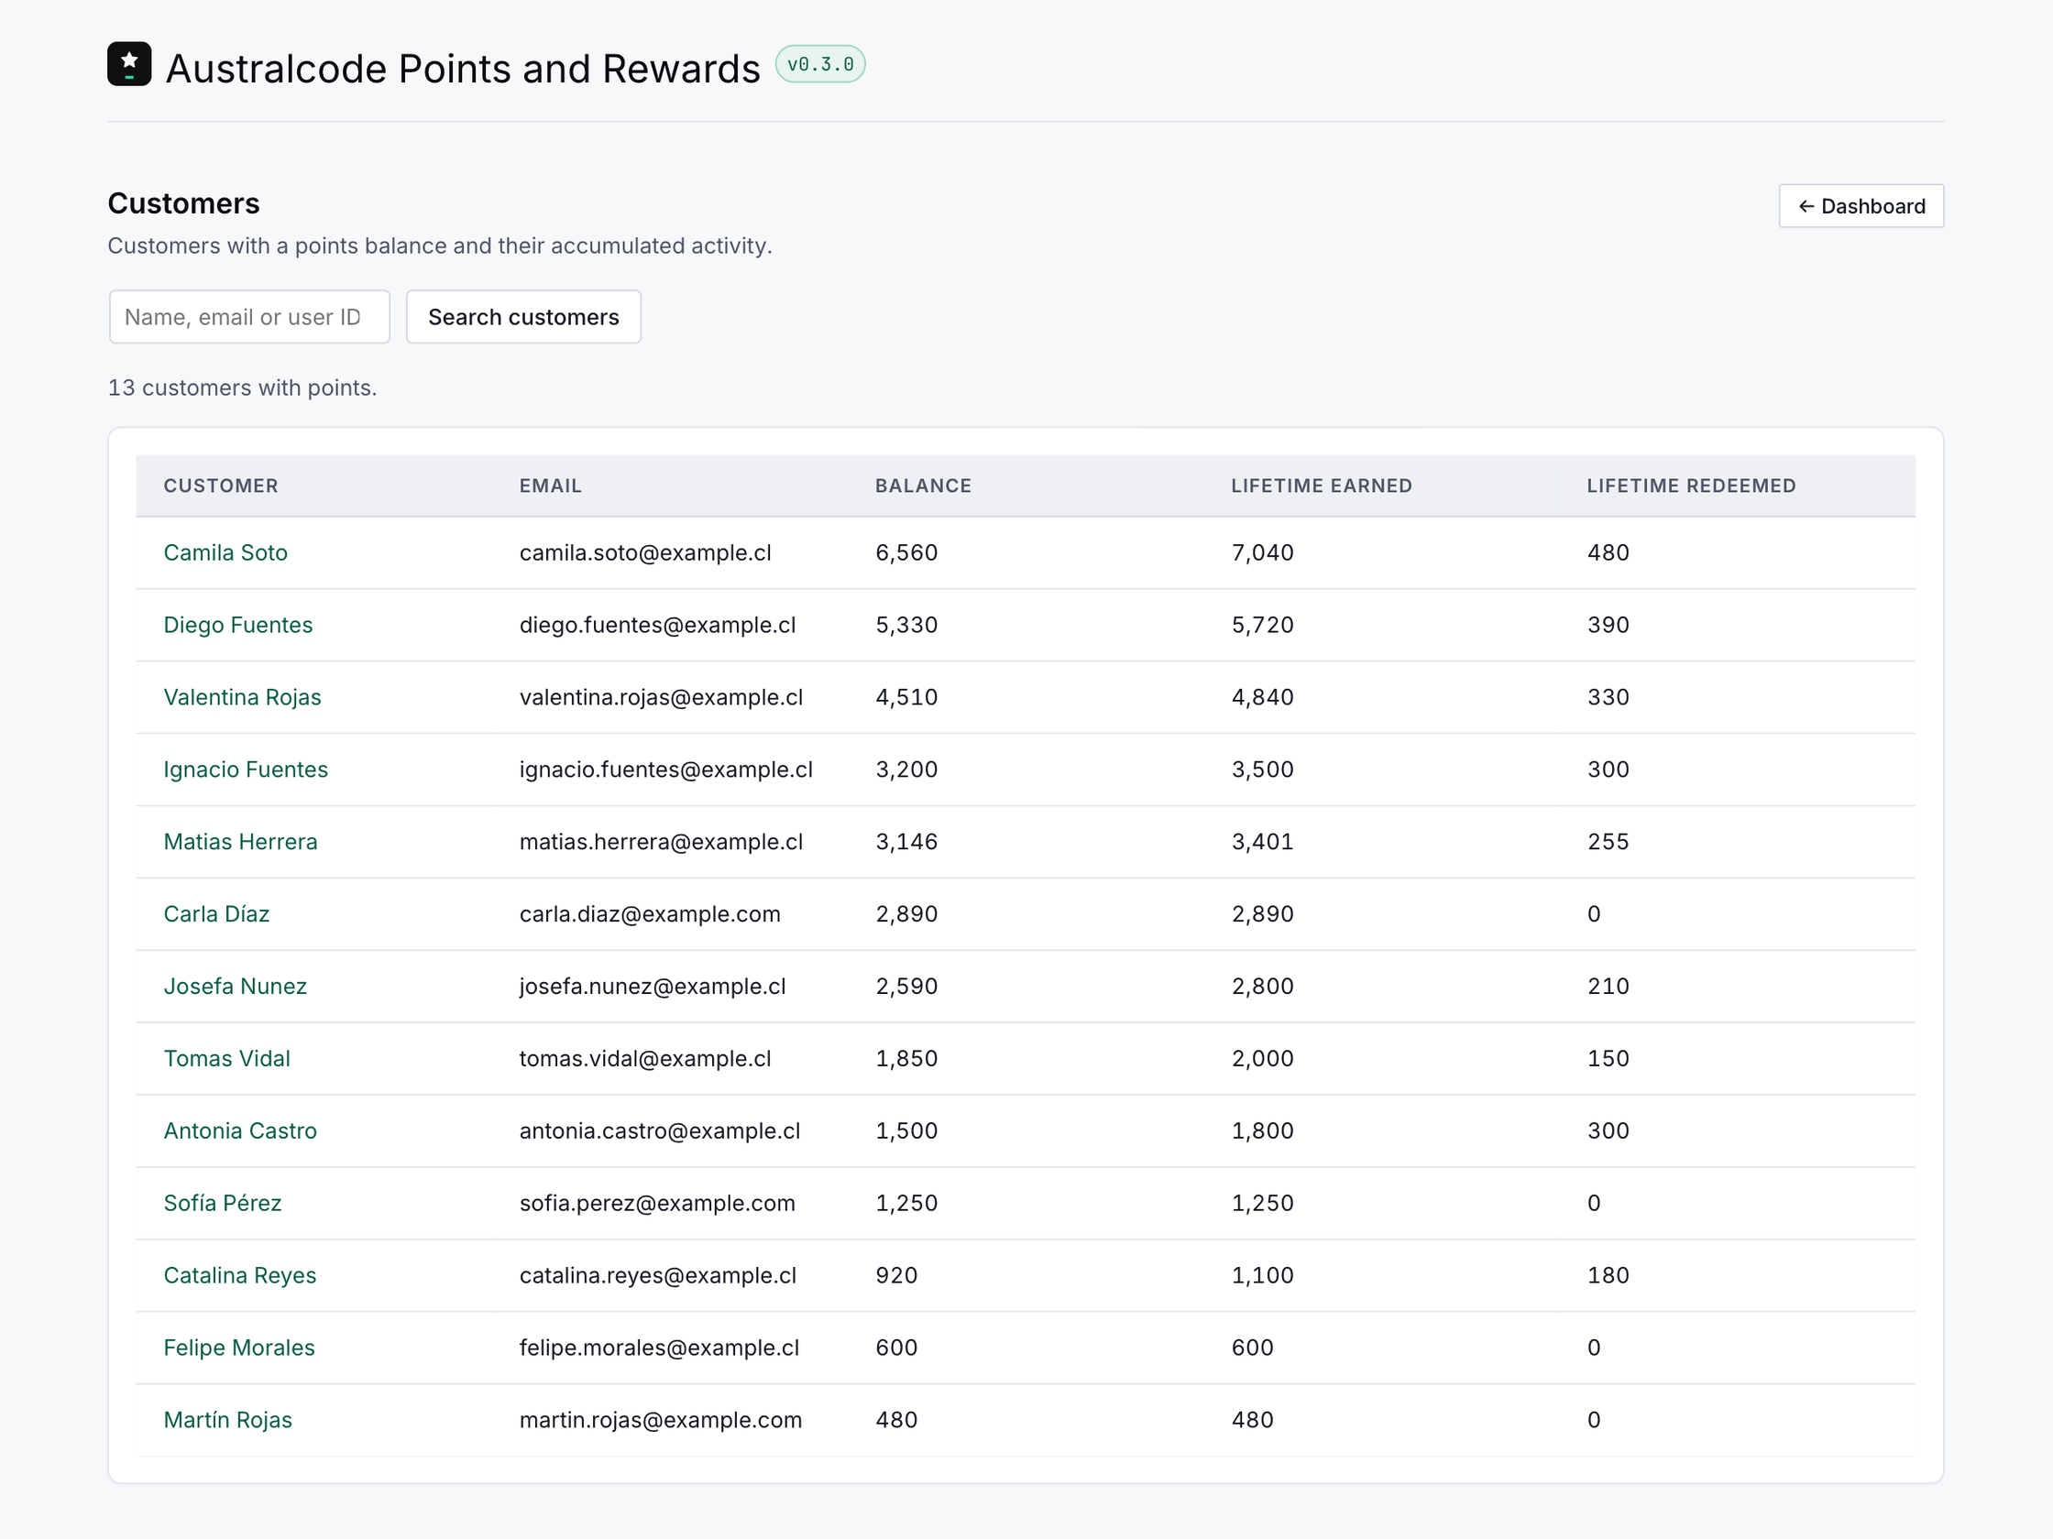The image size is (2053, 1539).
Task: Click the 13 customers with points text
Action: click(x=242, y=387)
